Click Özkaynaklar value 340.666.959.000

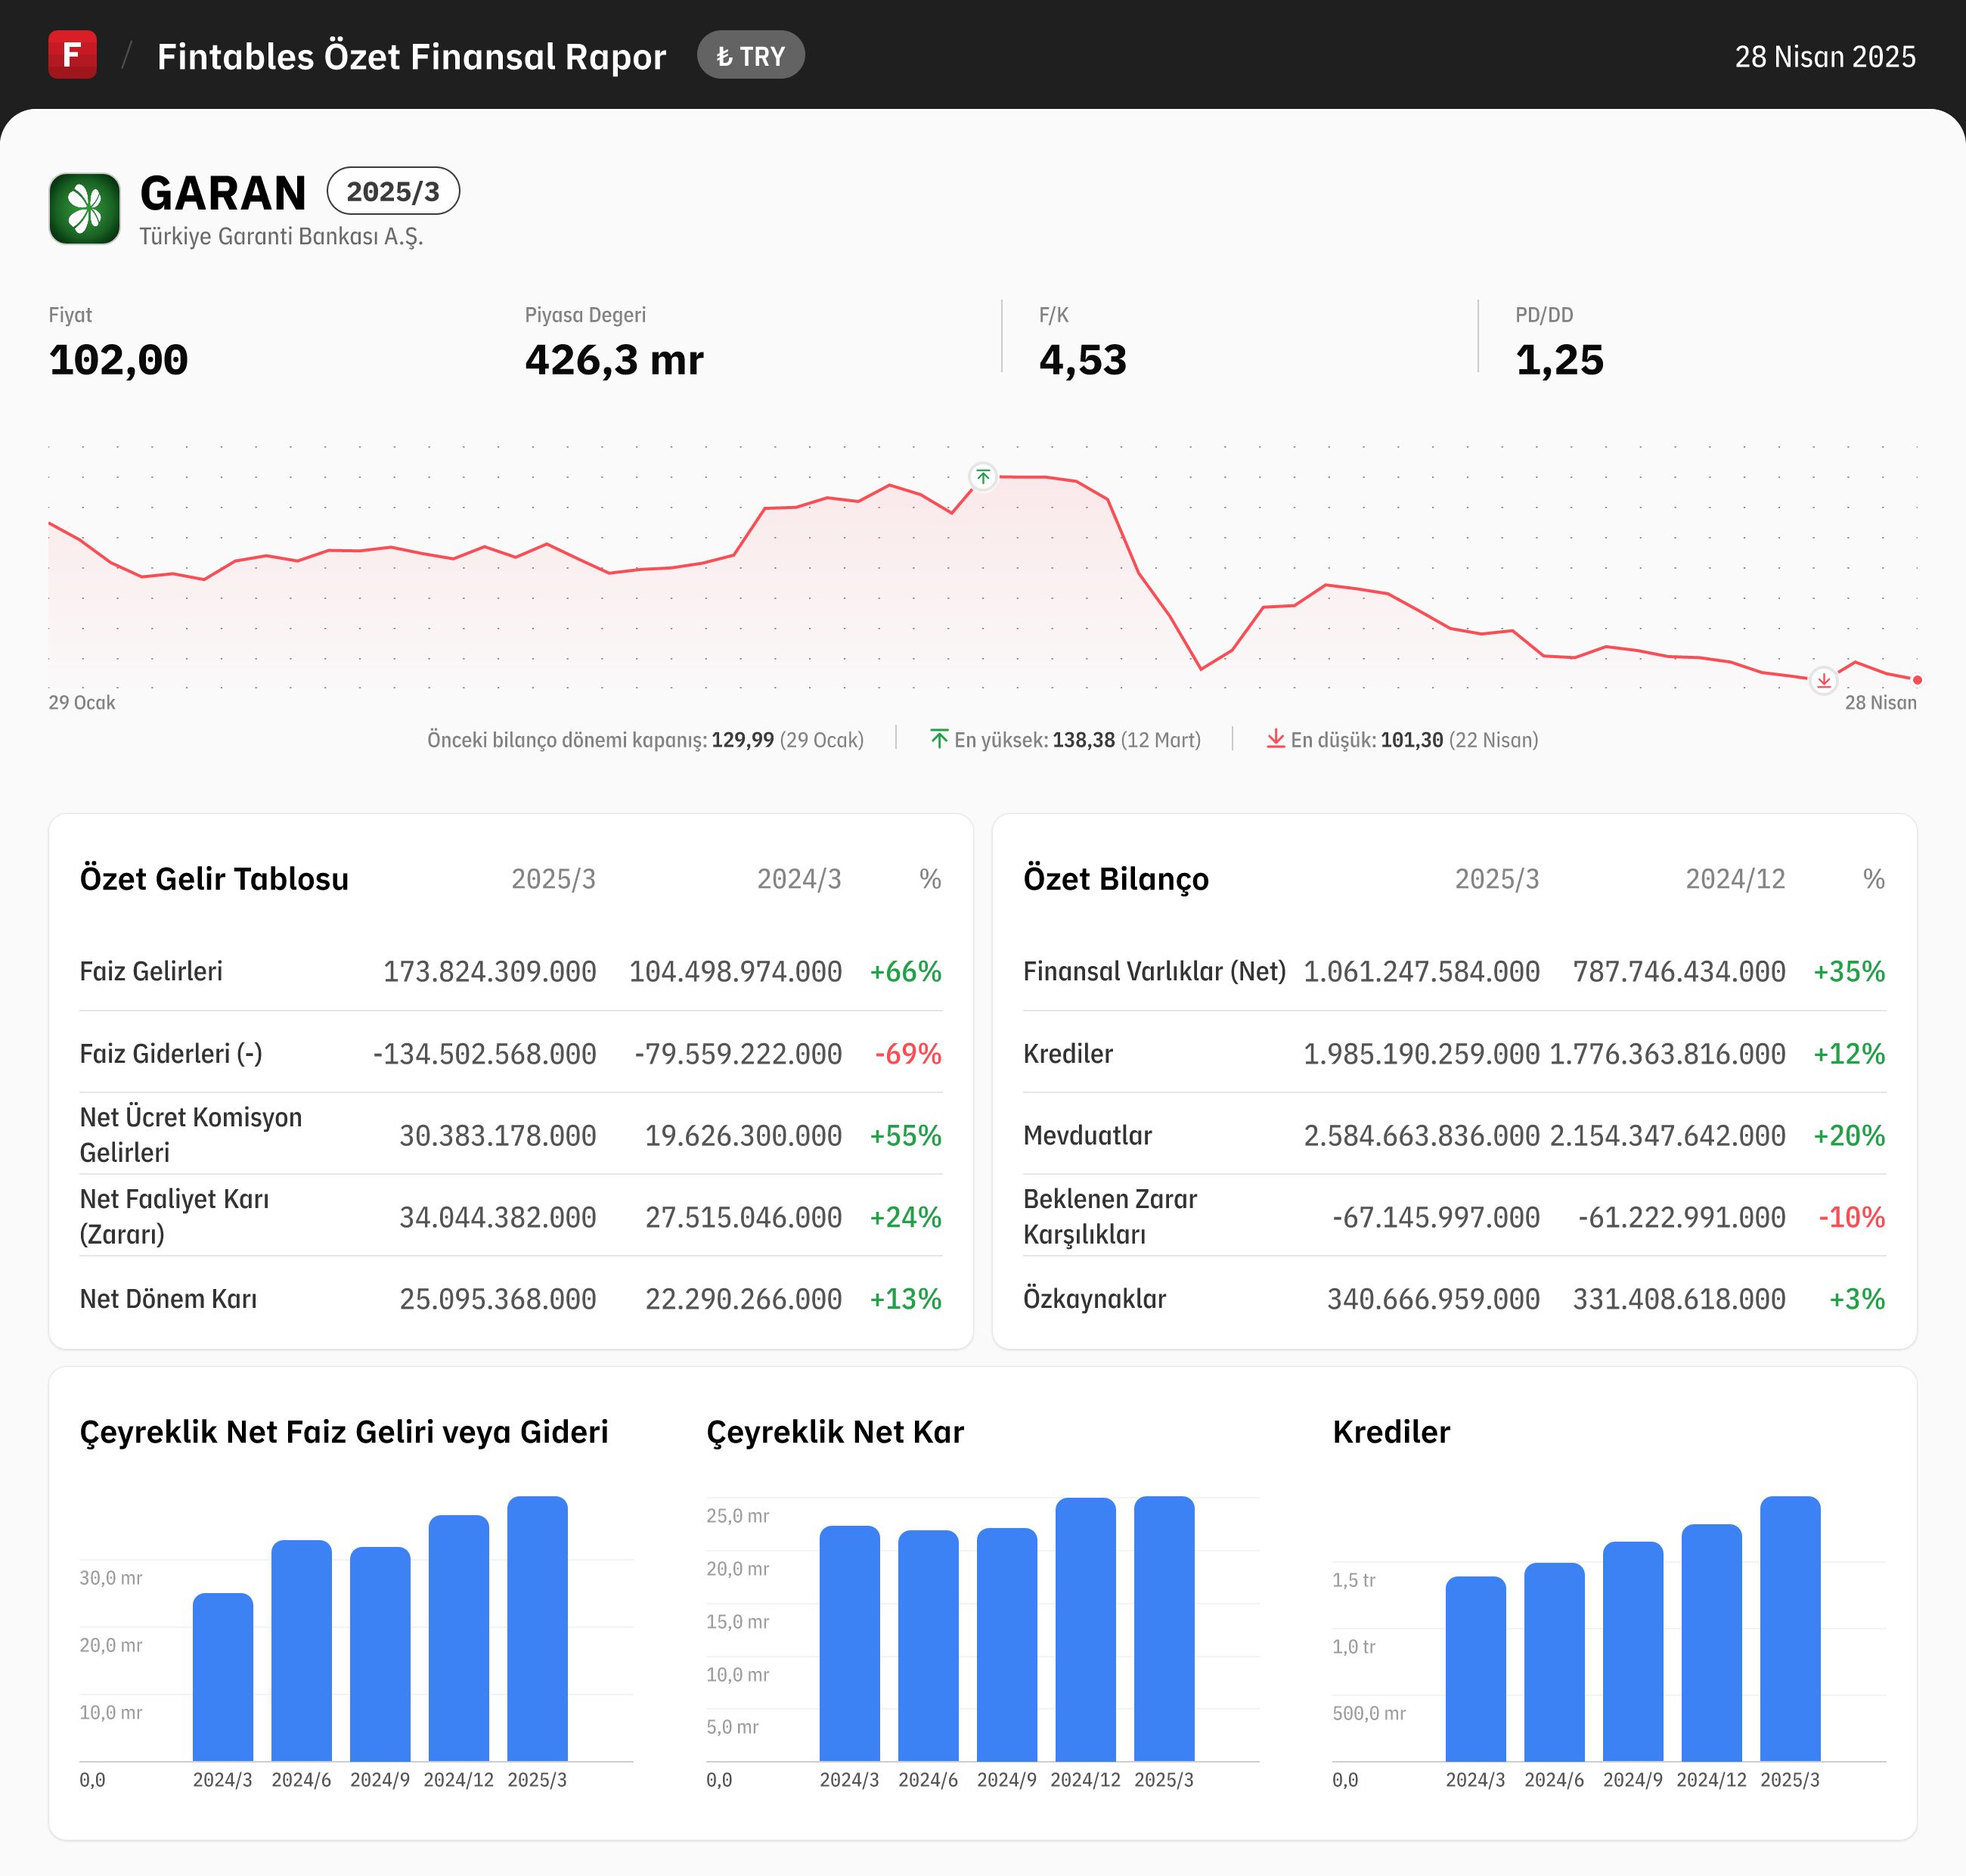[1433, 1299]
